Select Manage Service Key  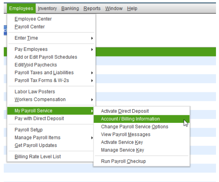point(142,150)
